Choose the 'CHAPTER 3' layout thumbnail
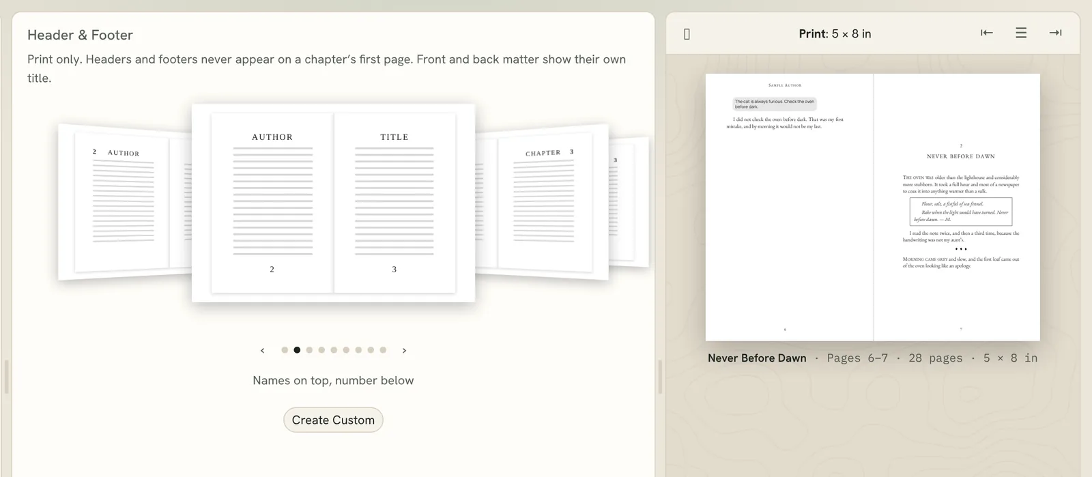The width and height of the screenshot is (1092, 477). (542, 202)
